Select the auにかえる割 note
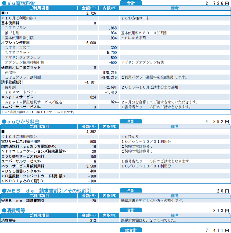This screenshot has width=231, height=233. pos(134,38)
